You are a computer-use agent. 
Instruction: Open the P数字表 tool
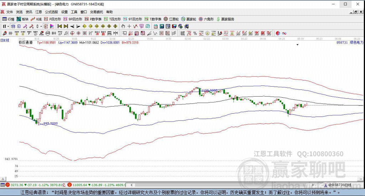click(93, 19)
